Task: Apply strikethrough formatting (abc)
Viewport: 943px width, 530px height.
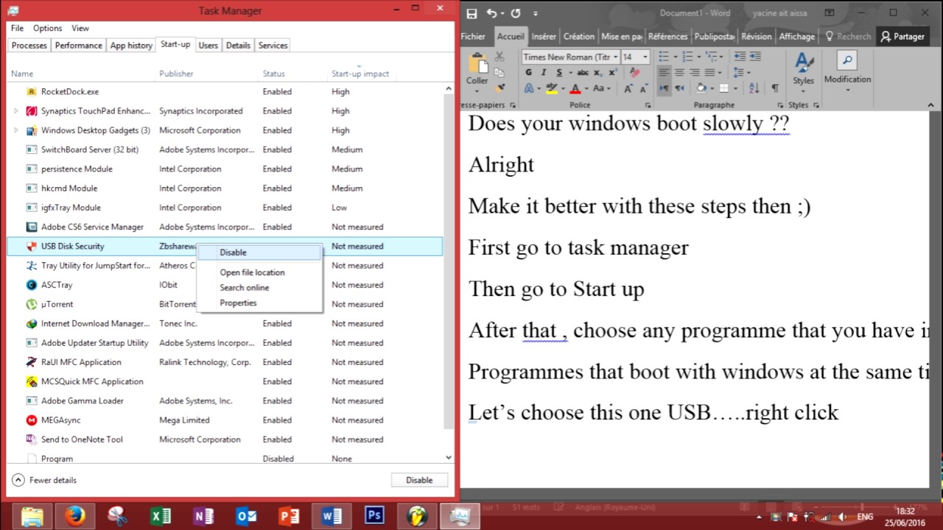Action: coord(583,72)
